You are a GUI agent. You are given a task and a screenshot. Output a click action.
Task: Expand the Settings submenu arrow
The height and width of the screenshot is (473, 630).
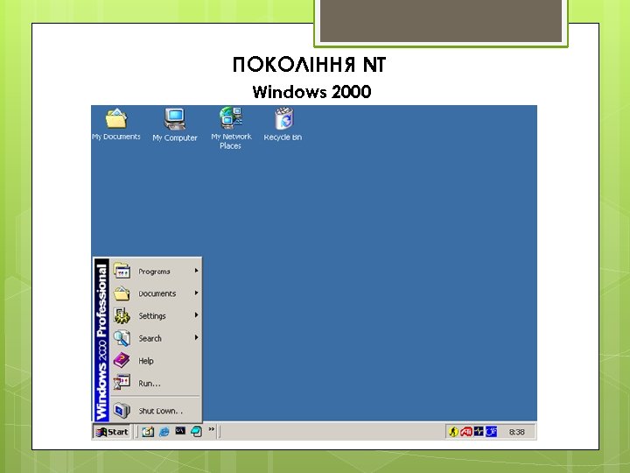click(x=196, y=315)
